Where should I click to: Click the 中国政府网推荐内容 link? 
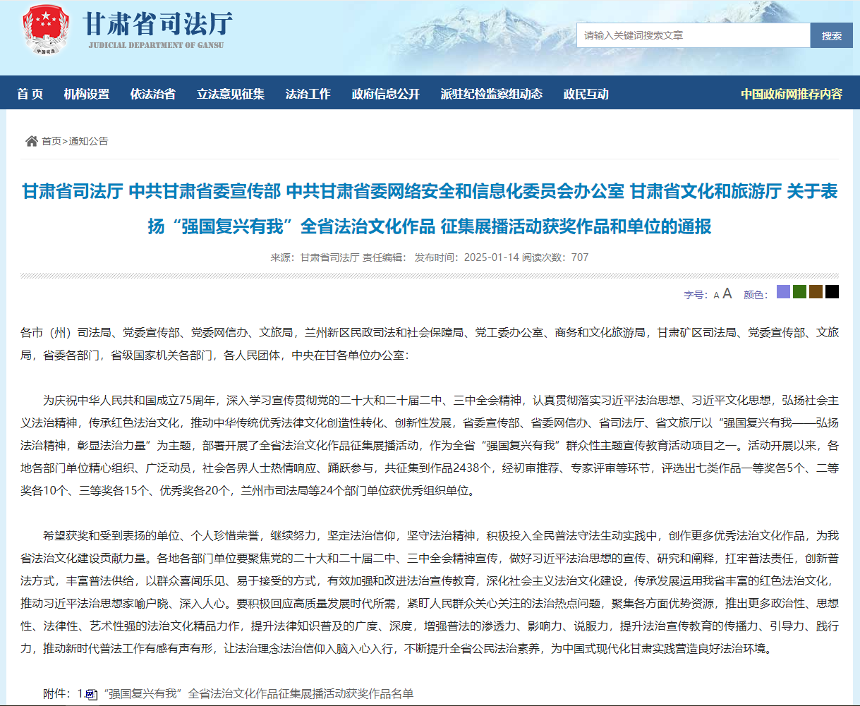(x=791, y=94)
